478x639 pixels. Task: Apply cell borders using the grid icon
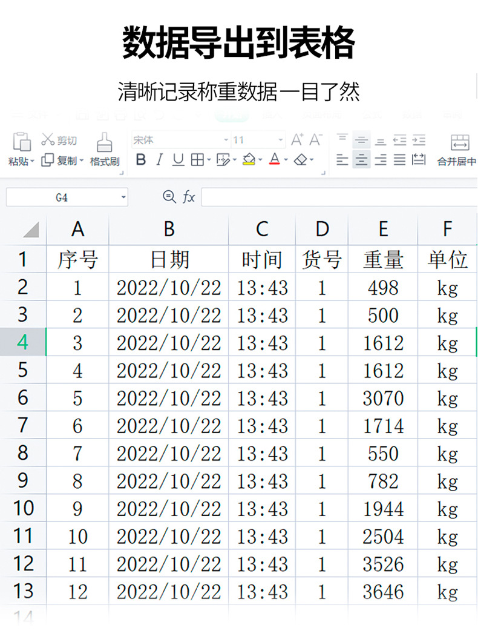197,160
